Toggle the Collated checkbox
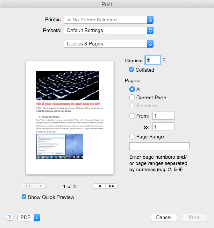 tap(132, 70)
